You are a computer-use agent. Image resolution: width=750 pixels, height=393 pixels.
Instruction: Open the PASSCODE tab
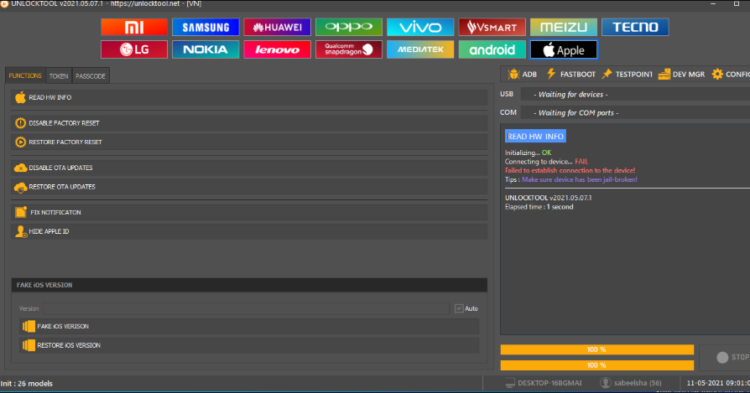coord(91,76)
